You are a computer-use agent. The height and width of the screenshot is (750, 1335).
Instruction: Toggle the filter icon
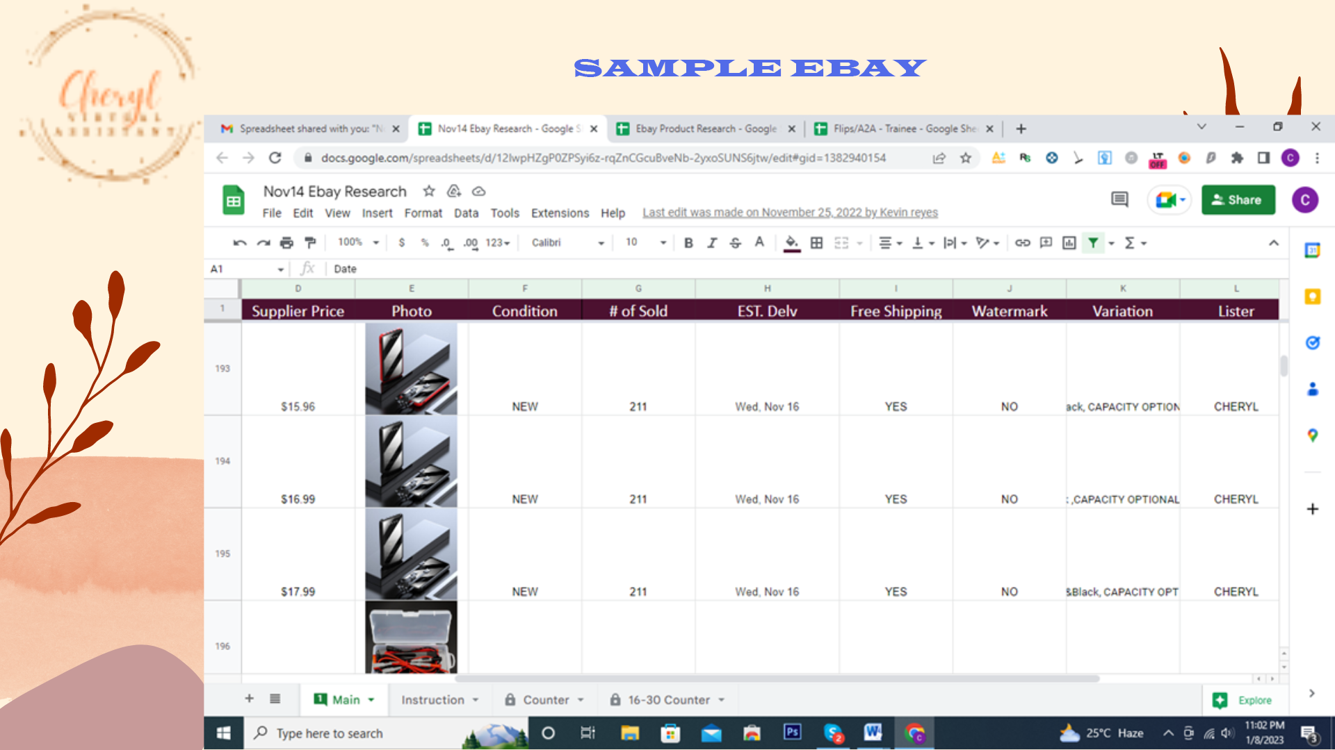[1093, 242]
